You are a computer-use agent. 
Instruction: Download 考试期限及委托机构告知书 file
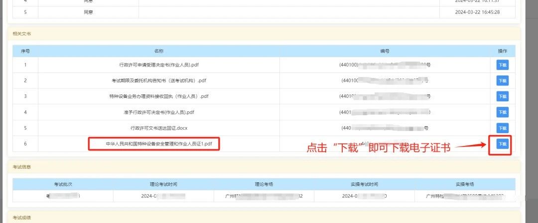[502, 80]
